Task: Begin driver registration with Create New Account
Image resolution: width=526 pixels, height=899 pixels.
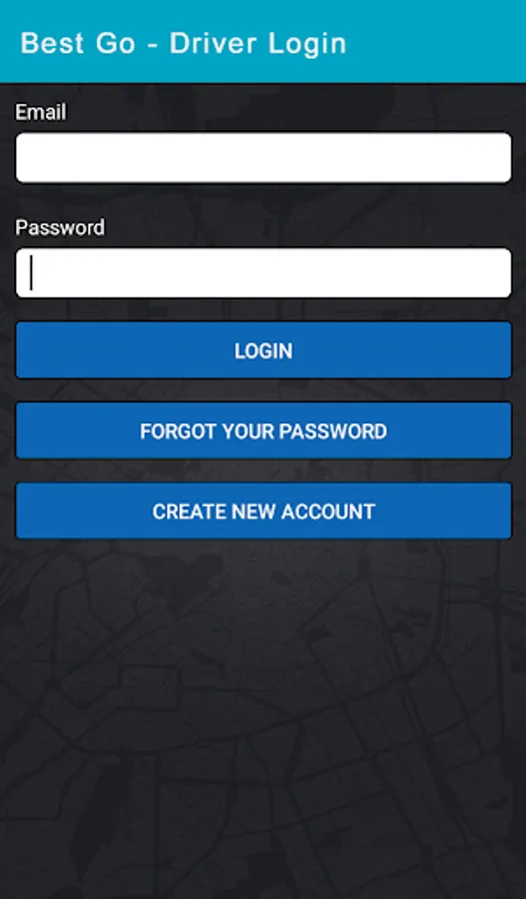Action: (x=263, y=510)
